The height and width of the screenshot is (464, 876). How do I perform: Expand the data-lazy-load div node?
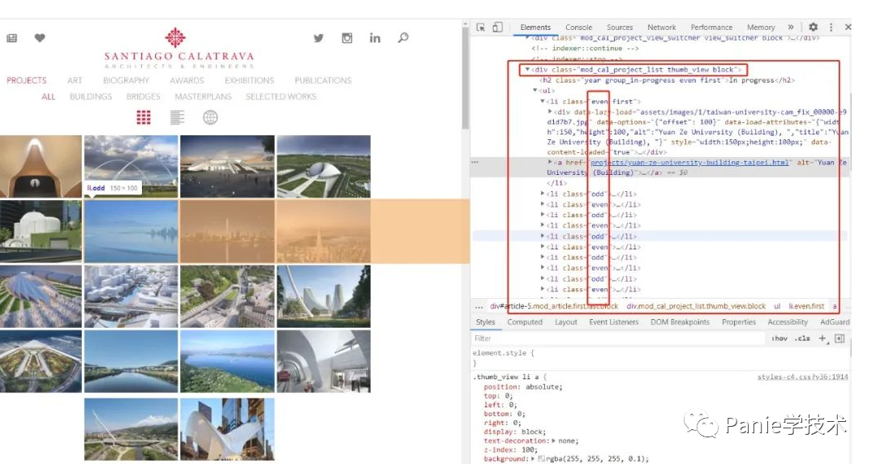click(550, 112)
